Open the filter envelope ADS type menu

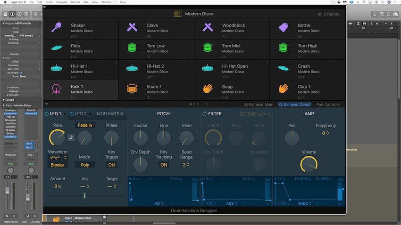coord(232,203)
